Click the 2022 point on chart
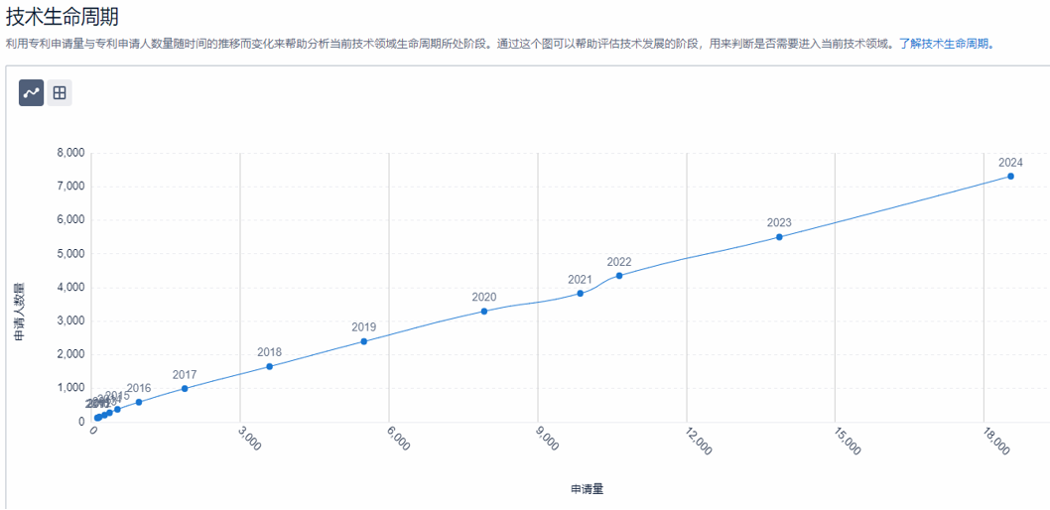Screen dimensions: 1050x510 pos(619,276)
